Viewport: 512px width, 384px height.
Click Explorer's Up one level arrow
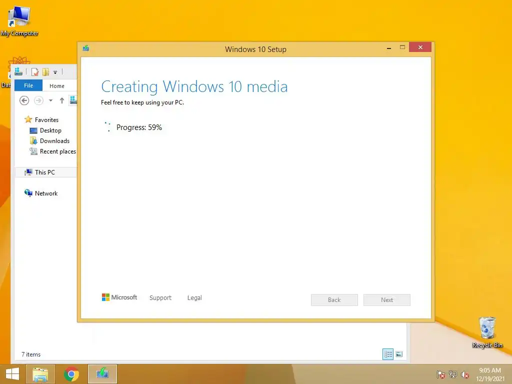61,100
